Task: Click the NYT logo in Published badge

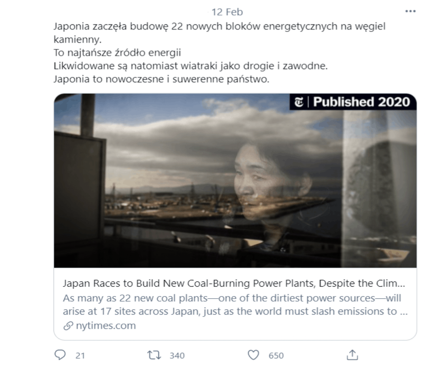Action: [x=299, y=102]
